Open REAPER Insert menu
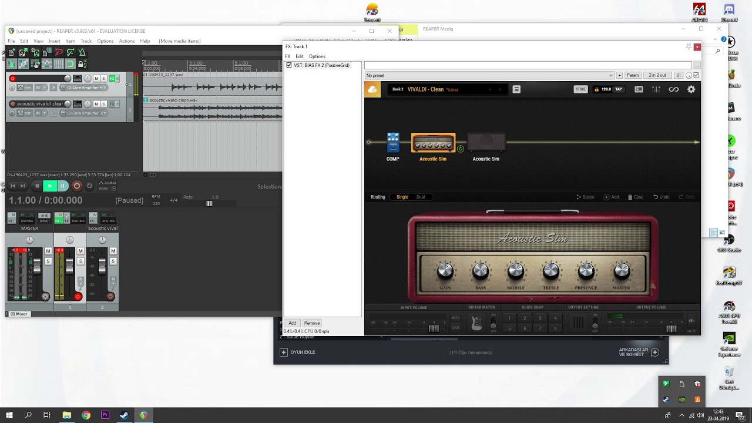Viewport: 752px width, 423px height. 55,41
